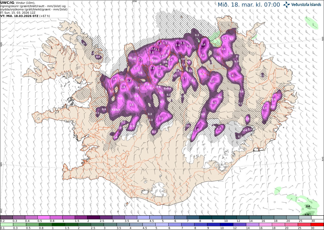Select dark teal swatch labelled 8, snow legend row
Viewport: 324px width, 230px height.
pos(206,217)
